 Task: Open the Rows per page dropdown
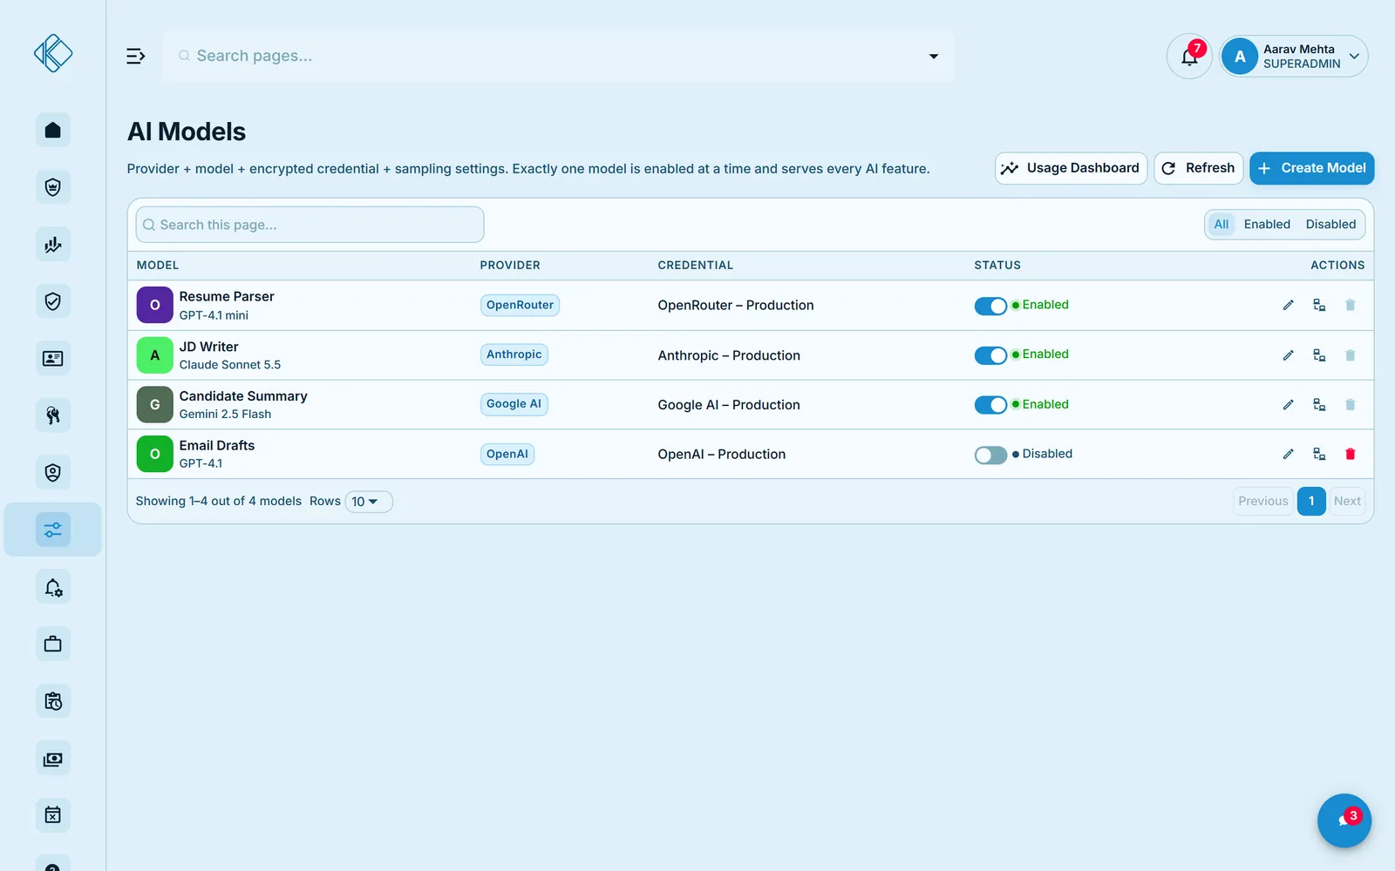369,502
